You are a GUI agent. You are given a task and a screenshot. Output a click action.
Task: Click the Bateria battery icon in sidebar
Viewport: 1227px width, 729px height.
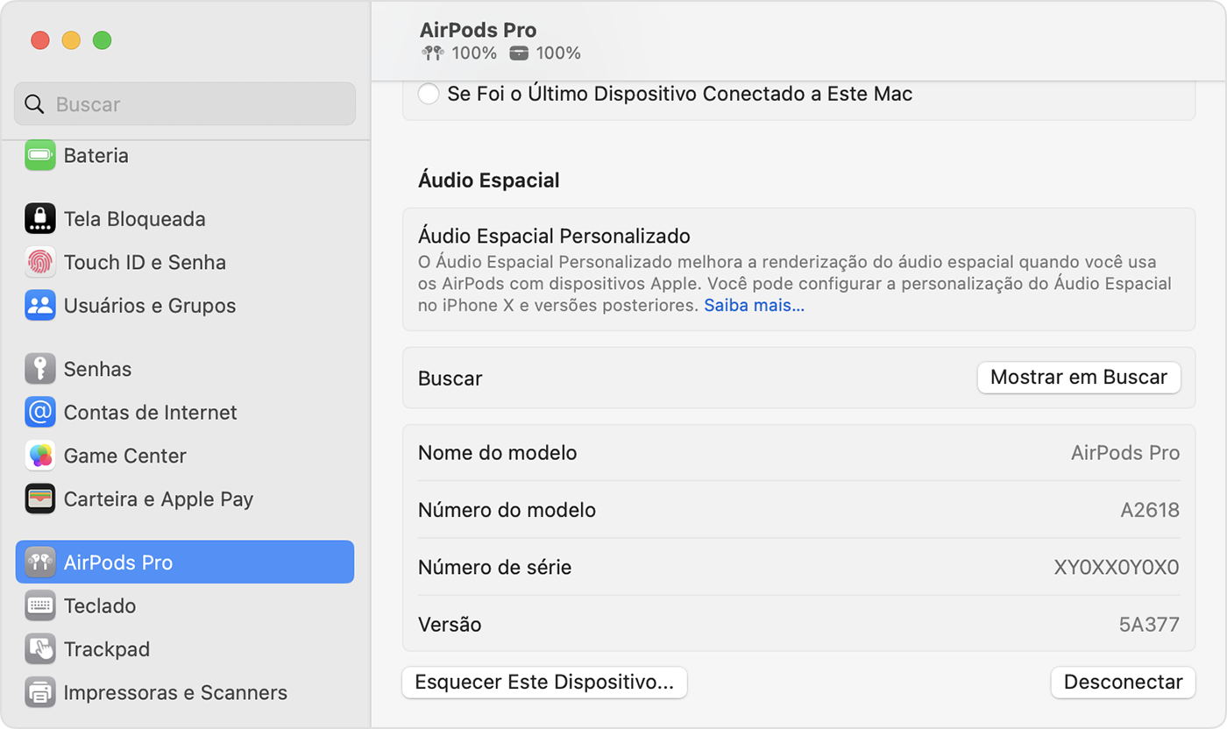[40, 156]
